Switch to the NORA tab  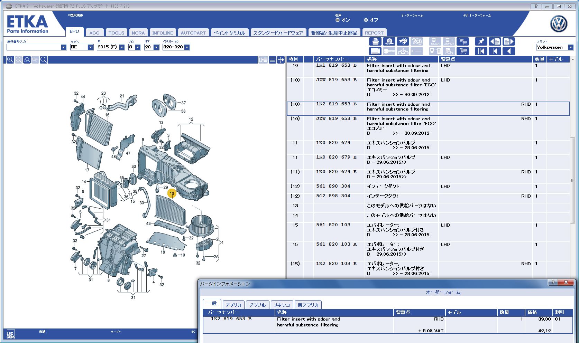(138, 33)
